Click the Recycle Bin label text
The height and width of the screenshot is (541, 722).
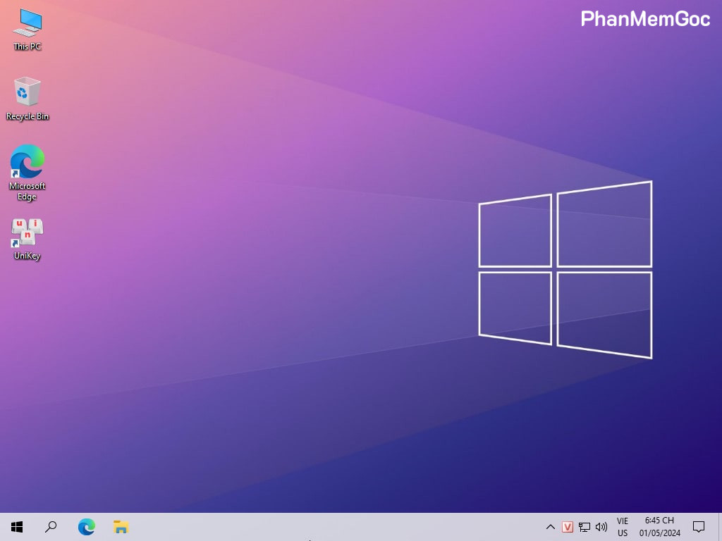27,116
